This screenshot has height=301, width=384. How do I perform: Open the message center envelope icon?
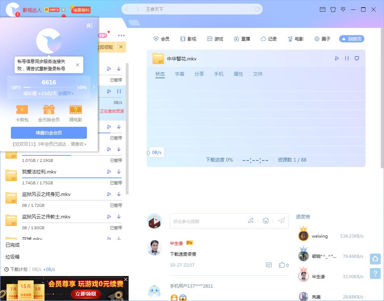click(322, 9)
